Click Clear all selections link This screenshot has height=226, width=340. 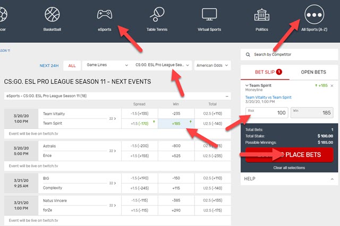(x=289, y=168)
